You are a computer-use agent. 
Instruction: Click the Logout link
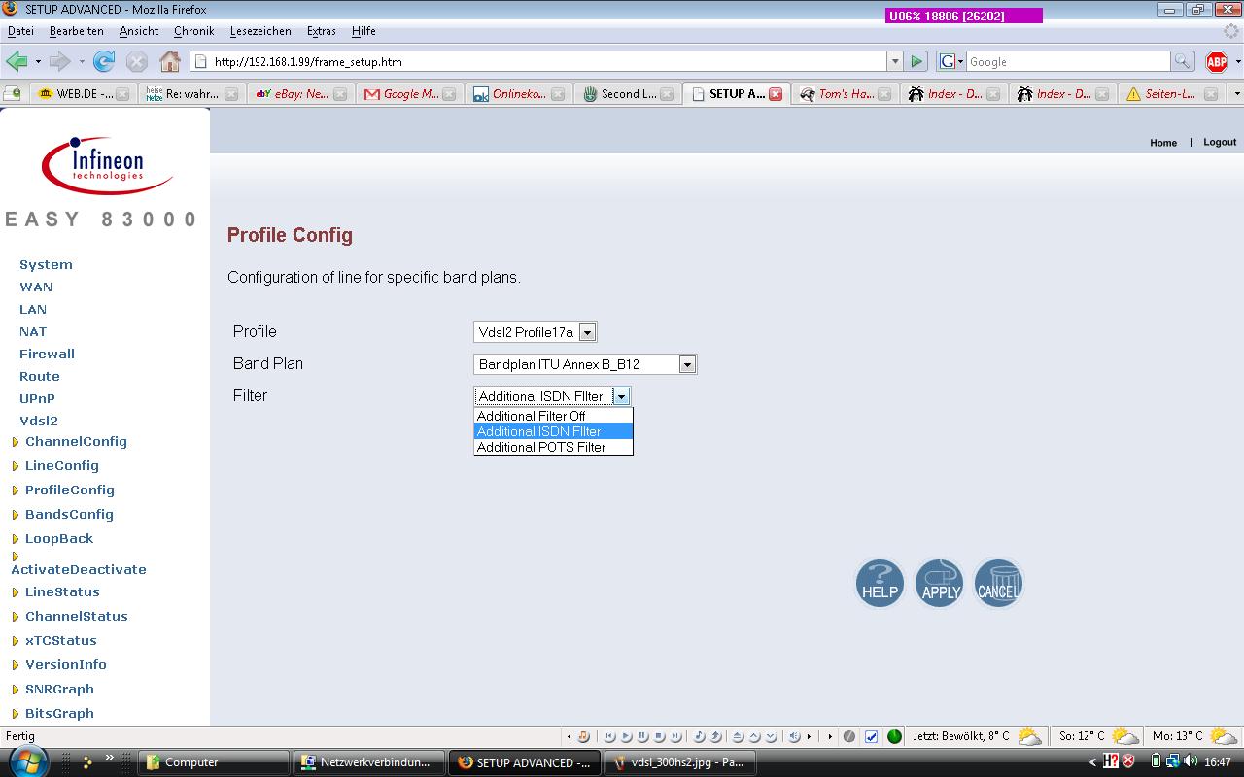tap(1220, 142)
